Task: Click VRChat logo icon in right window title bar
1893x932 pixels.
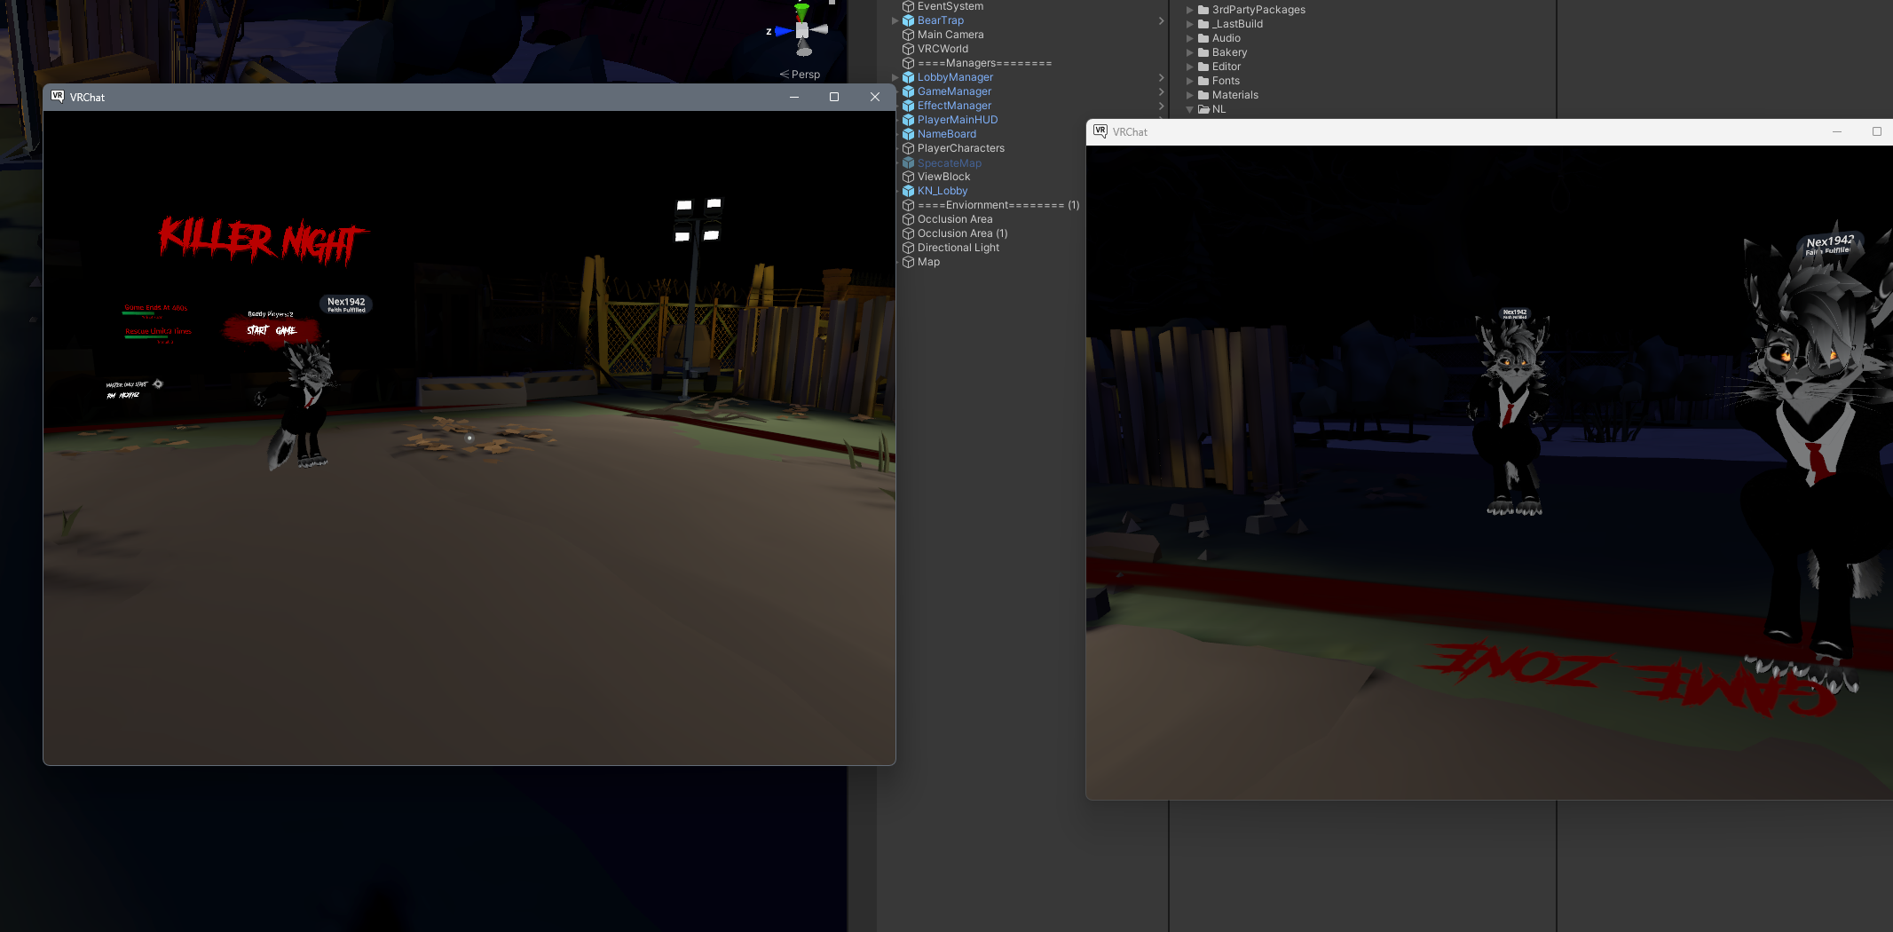Action: coord(1100,131)
